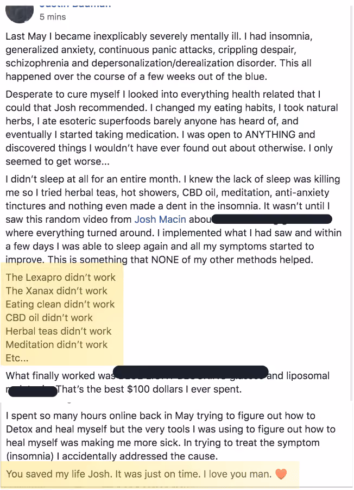This screenshot has width=354, height=490.
Task: Click the long redaction bar before "and liposomal"
Action: (191, 373)
